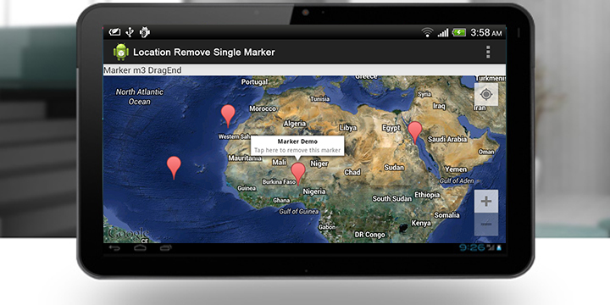Tap the My Location crosshair button
Screen dimensions: 610x305
coord(486,95)
